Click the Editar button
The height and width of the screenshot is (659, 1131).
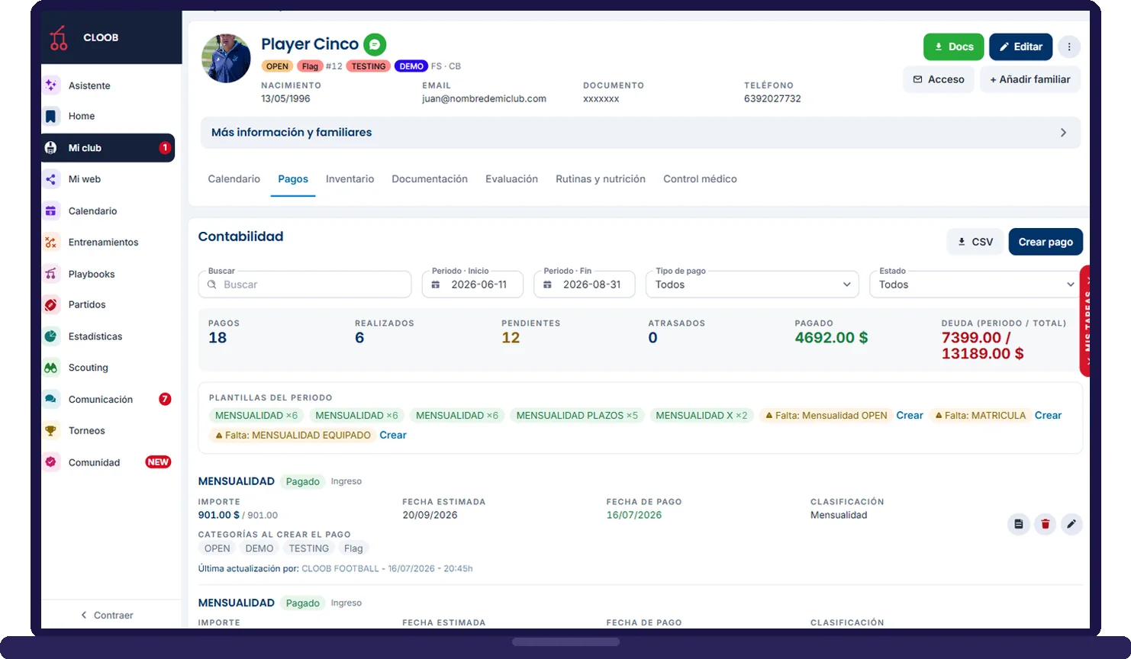[x=1021, y=47]
